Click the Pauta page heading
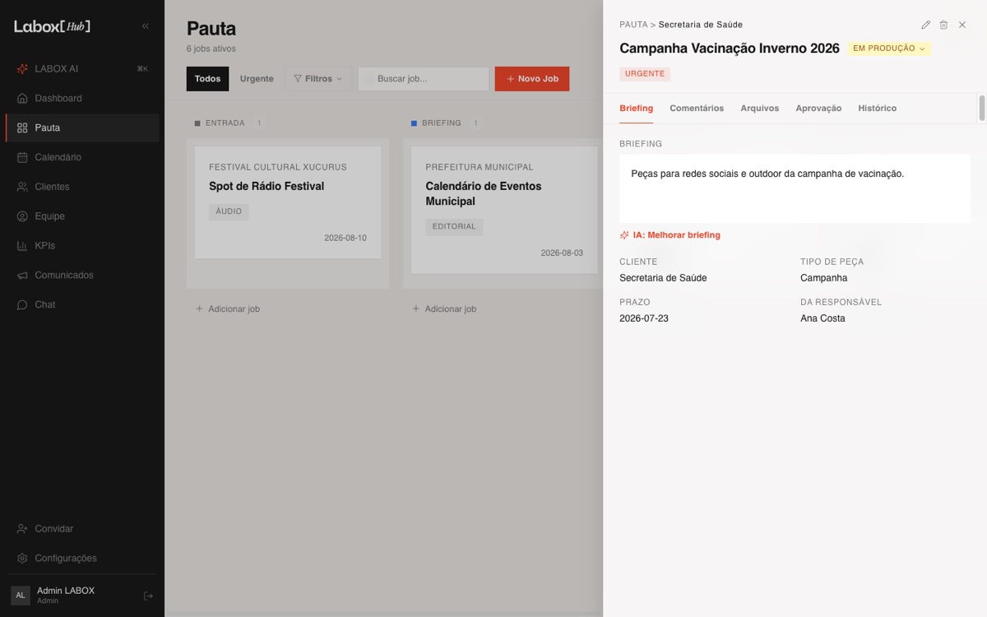Image resolution: width=987 pixels, height=617 pixels. point(211,29)
